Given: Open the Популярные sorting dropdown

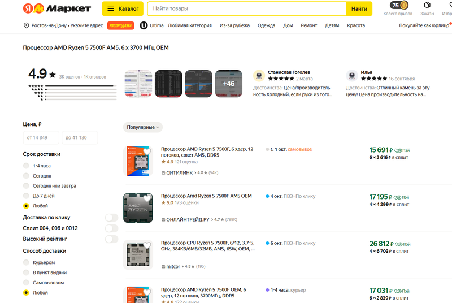Looking at the screenshot, I should coord(143,127).
